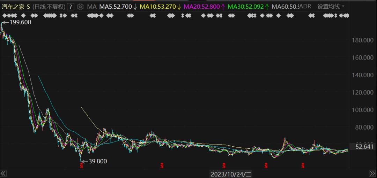Open the MA indicator type selector
Image resolution: width=377 pixels, height=178 pixels.
tap(91, 7)
